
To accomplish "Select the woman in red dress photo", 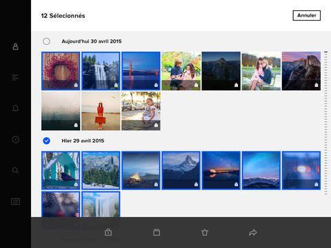I will coord(101,111).
